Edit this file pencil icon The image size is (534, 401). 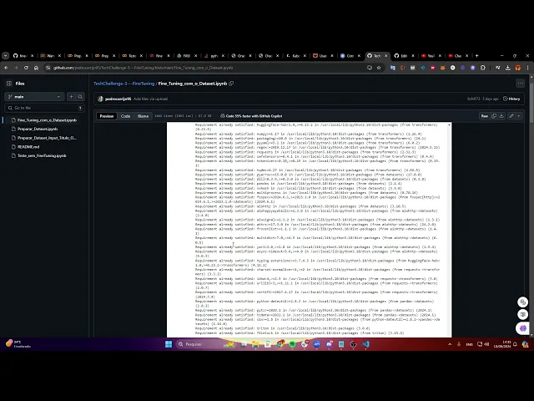point(511,116)
